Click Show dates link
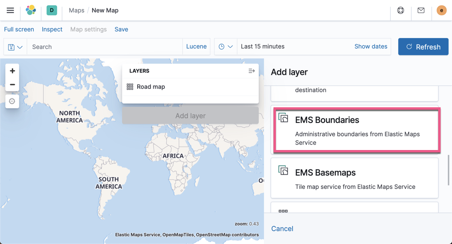The height and width of the screenshot is (244, 452). pos(371,47)
